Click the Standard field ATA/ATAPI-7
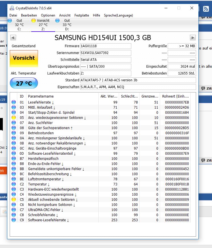The width and height of the screenshot is (212, 248). click(x=138, y=80)
